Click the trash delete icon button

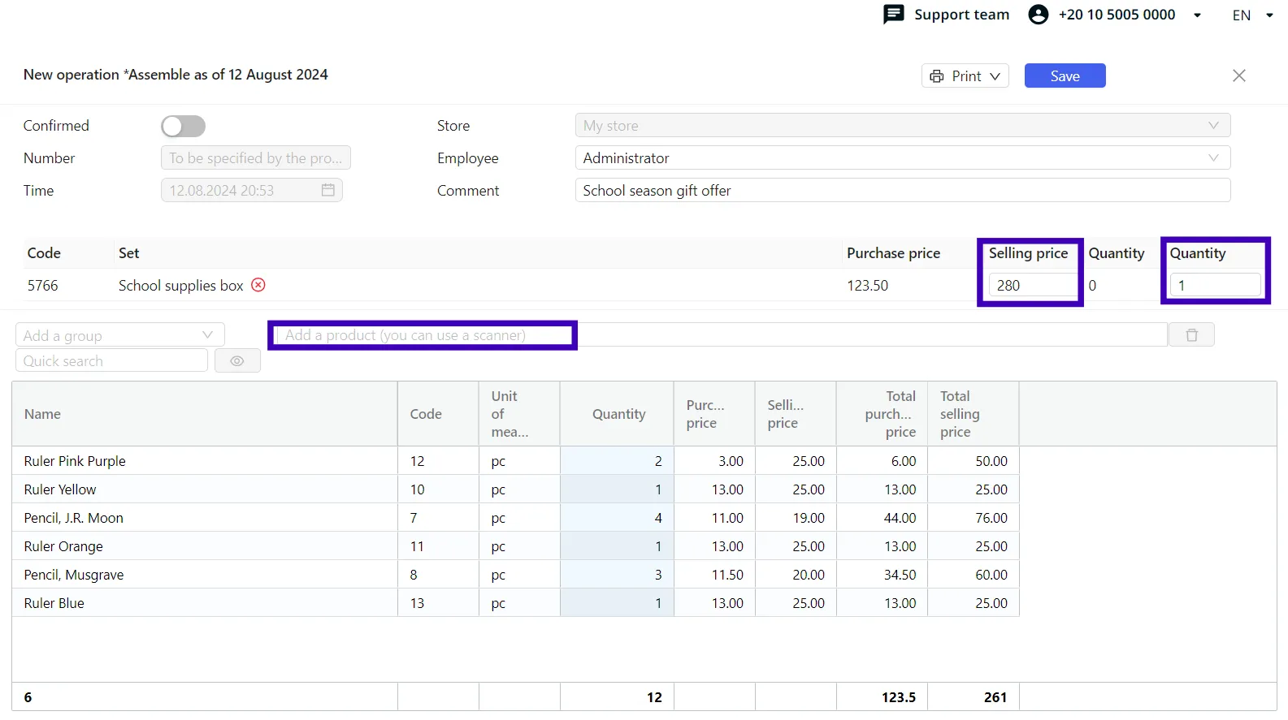coord(1191,334)
